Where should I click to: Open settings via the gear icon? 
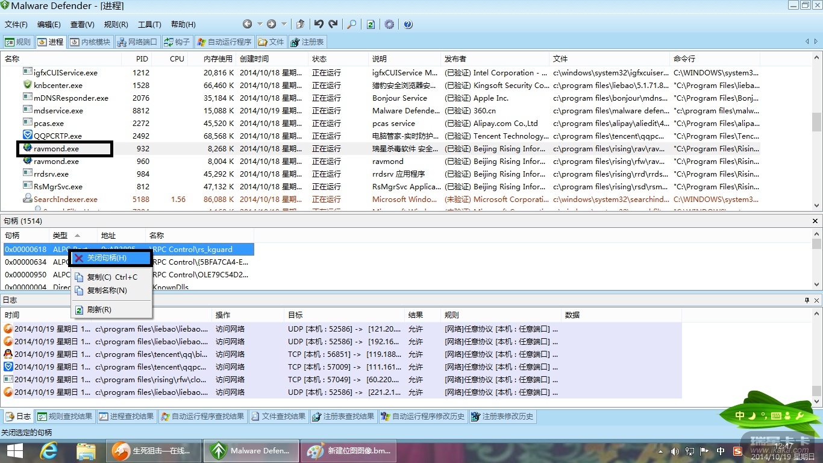pos(389,24)
